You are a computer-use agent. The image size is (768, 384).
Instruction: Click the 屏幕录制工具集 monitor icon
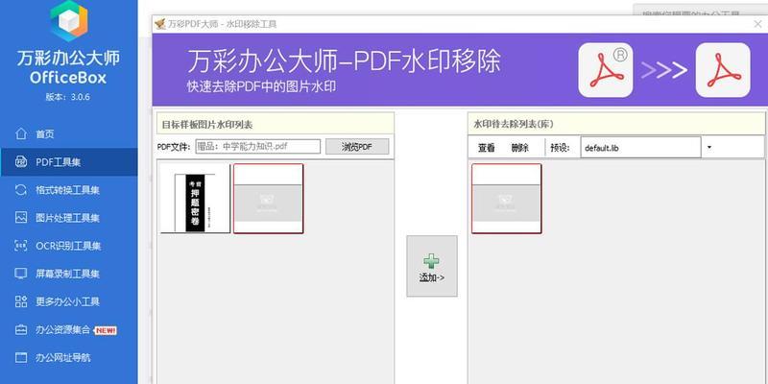point(20,274)
